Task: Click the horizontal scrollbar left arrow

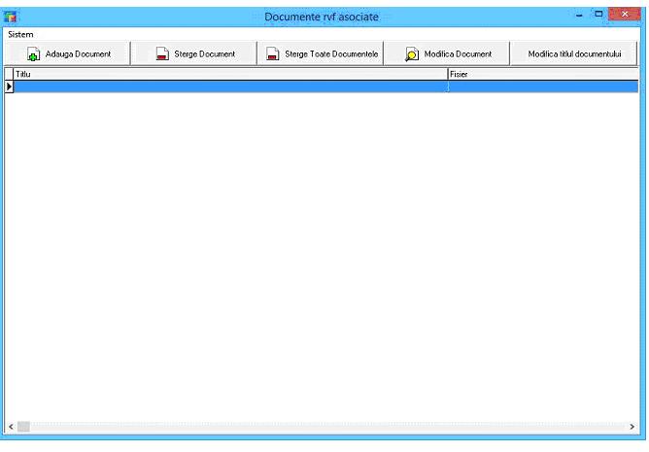Action: pyautogui.click(x=12, y=427)
